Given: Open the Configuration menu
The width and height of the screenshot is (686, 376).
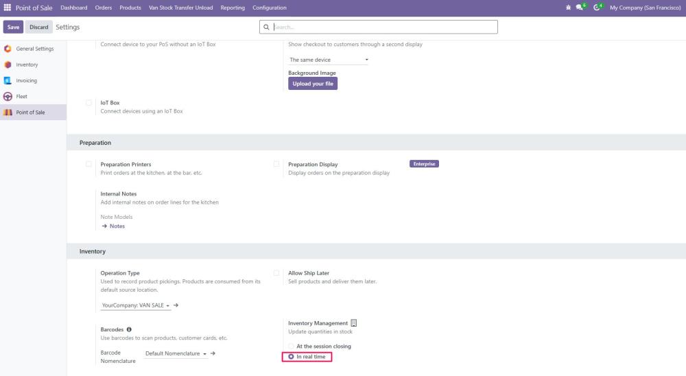Looking at the screenshot, I should [269, 8].
